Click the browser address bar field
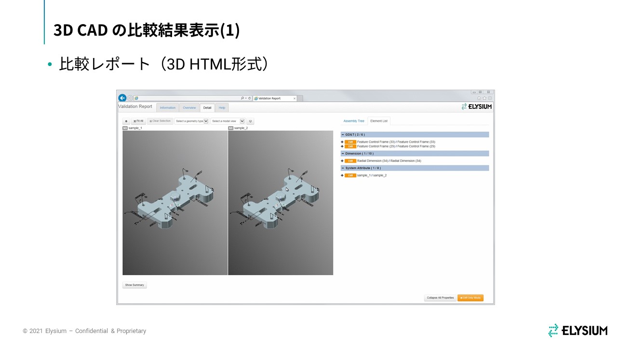617x347 pixels. pyautogui.click(x=188, y=98)
